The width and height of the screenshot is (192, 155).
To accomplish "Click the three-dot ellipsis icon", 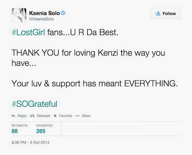I will (77, 116).
